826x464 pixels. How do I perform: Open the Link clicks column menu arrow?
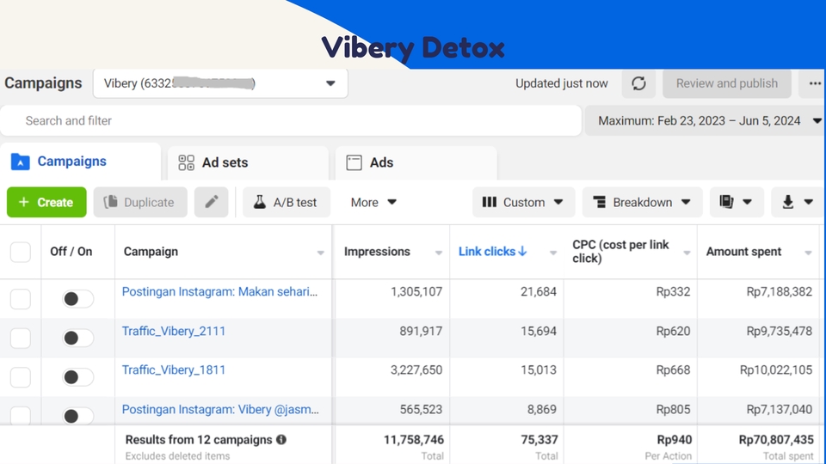pyautogui.click(x=552, y=253)
